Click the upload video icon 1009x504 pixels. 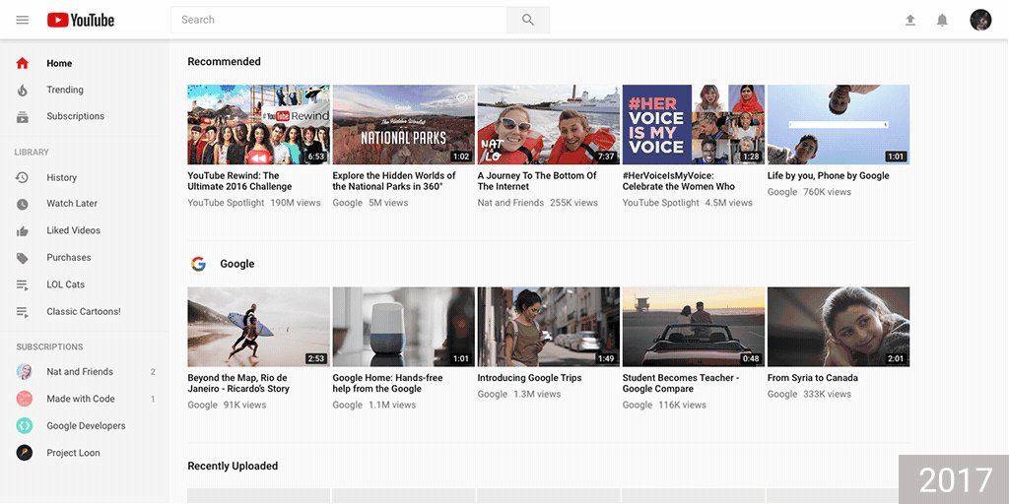pos(909,20)
